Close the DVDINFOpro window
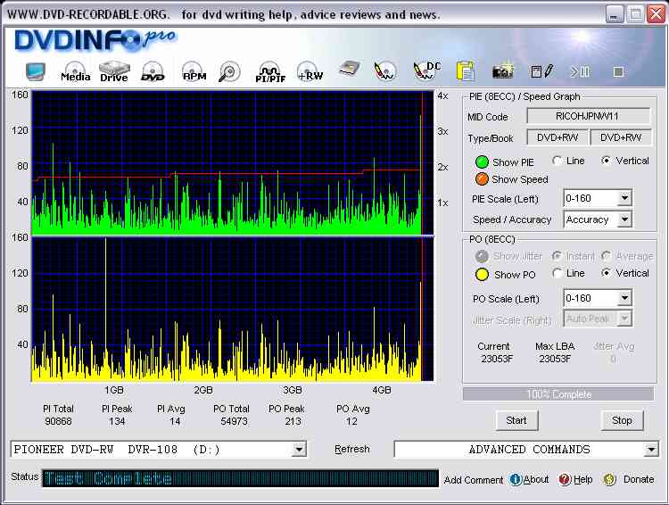The height and width of the screenshot is (505, 669). tap(656, 14)
